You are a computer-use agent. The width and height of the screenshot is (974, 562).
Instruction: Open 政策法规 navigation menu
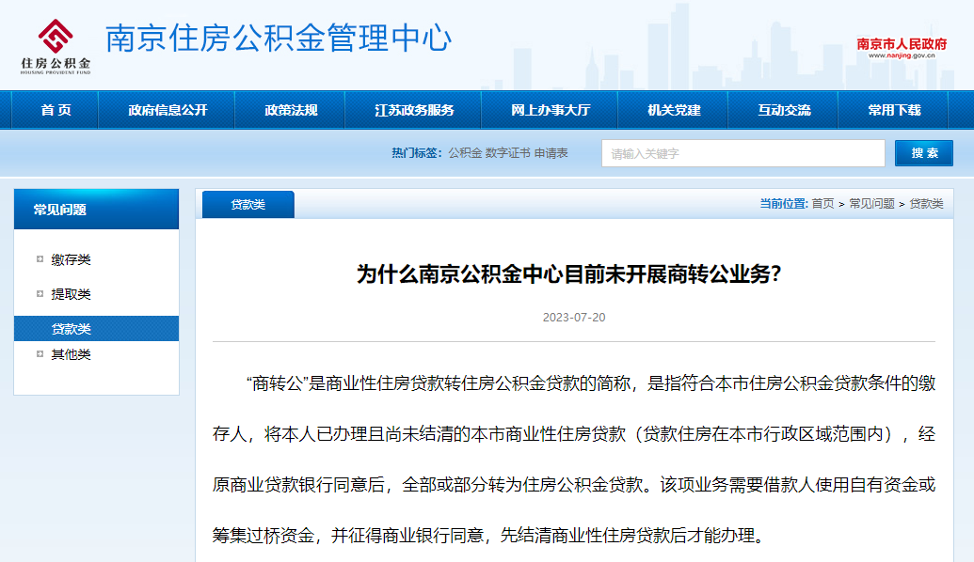tap(291, 110)
